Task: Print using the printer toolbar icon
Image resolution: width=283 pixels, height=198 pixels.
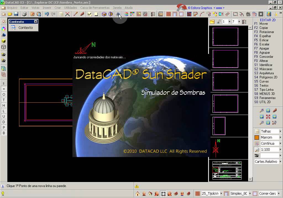Action: [24, 14]
